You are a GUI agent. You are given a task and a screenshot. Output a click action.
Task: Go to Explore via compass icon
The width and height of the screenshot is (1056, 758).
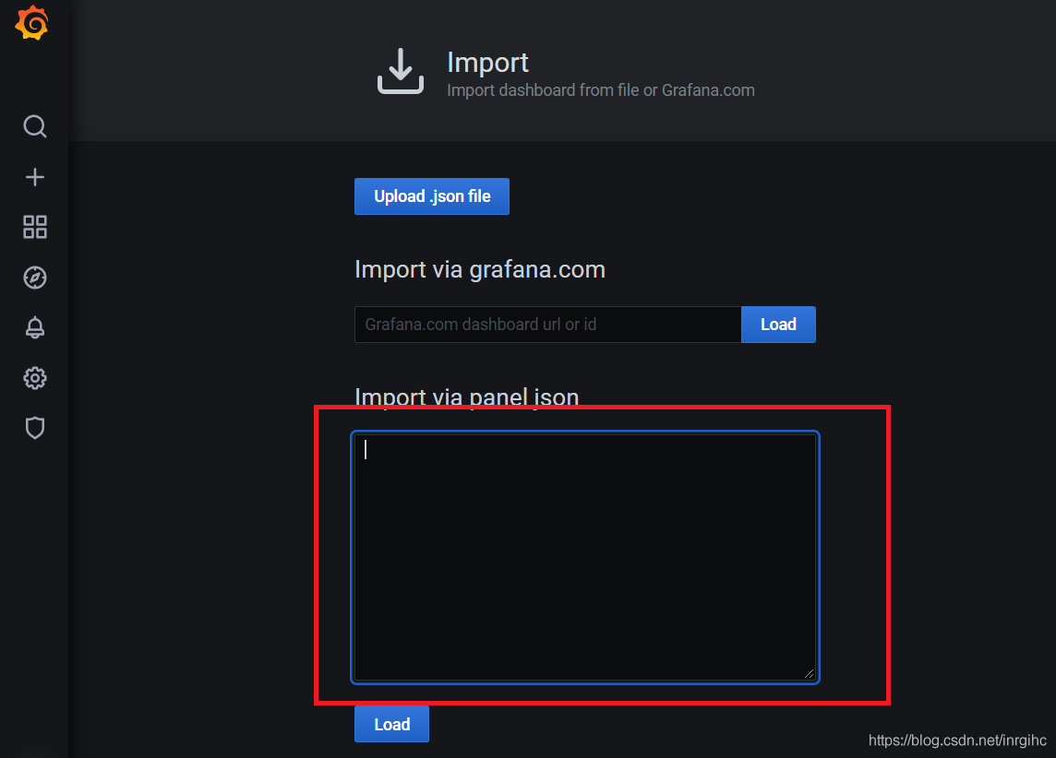point(35,278)
